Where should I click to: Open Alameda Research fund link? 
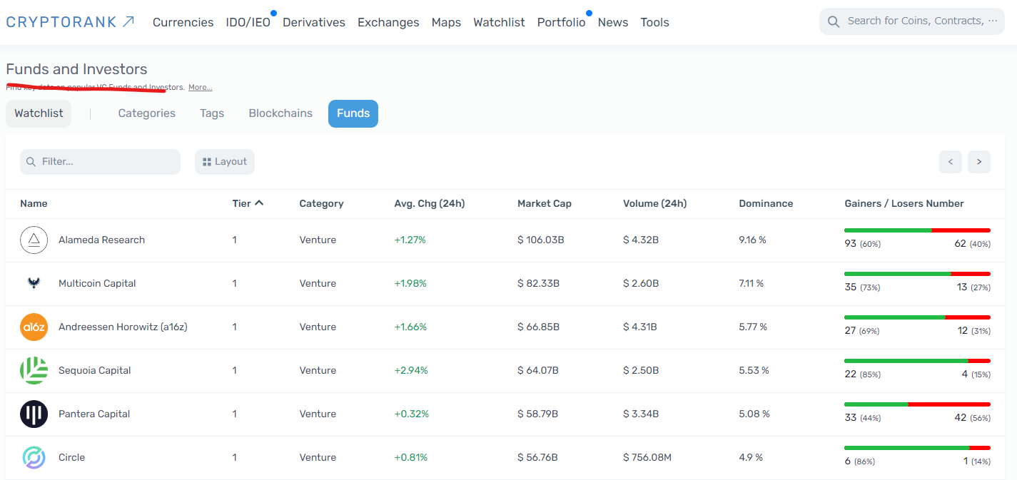(x=101, y=240)
